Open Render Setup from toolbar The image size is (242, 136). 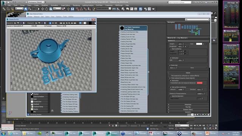(145, 9)
